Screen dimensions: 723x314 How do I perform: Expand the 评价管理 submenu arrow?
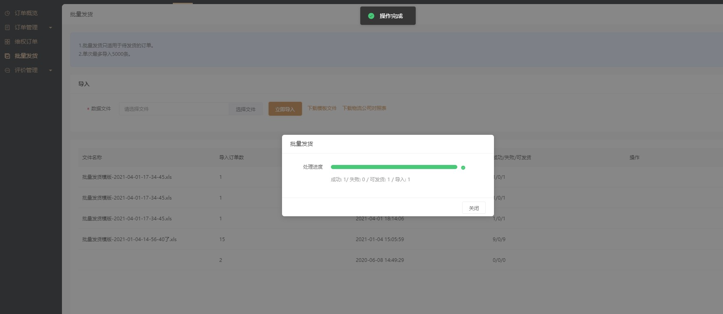coord(51,70)
